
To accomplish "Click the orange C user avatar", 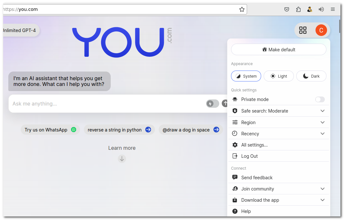I will (321, 30).
